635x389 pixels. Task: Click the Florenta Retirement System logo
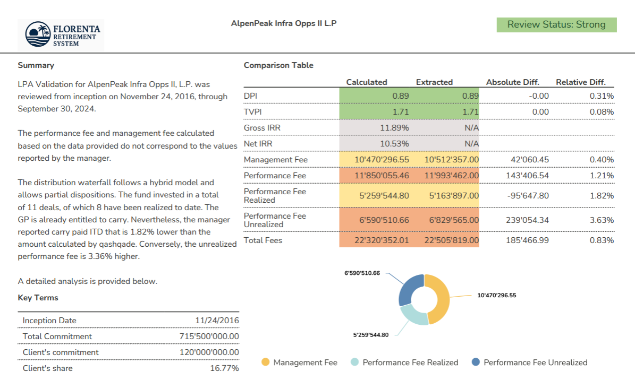[61, 35]
